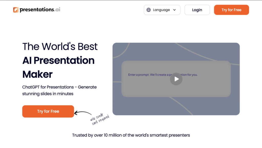262x148 pixels.
Task: Select the globe icon in the header
Action: 149,10
